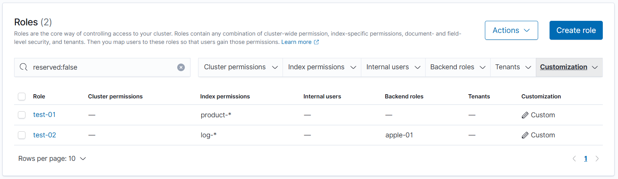The width and height of the screenshot is (618, 179).
Task: Open the Backend roles filter
Action: coord(458,67)
